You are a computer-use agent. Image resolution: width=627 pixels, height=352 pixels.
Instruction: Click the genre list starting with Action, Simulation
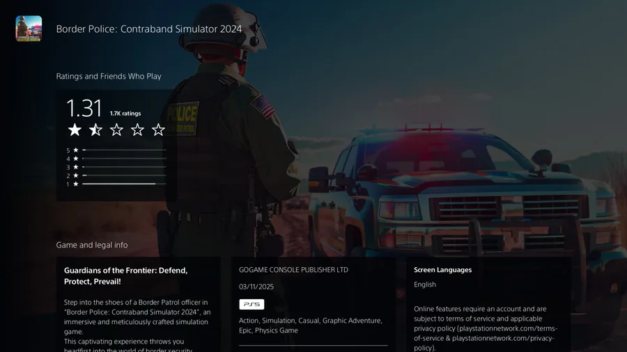click(311, 326)
